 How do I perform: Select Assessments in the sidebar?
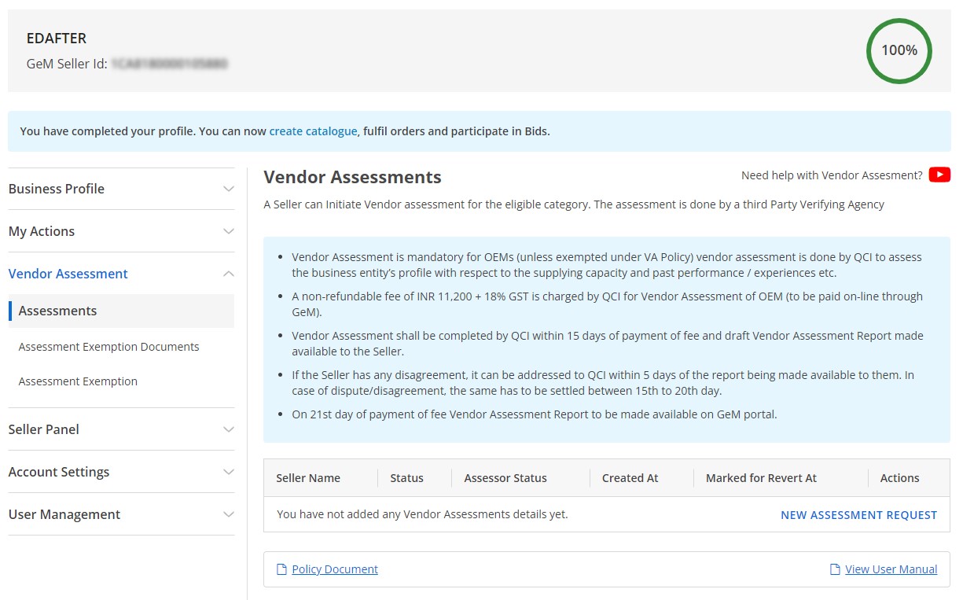pos(57,311)
